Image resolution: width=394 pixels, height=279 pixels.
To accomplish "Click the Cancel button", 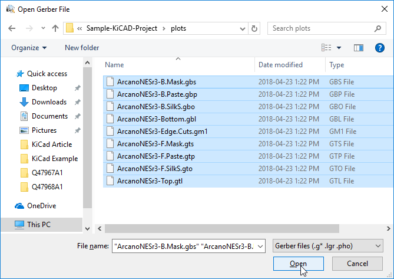I will tap(357, 264).
